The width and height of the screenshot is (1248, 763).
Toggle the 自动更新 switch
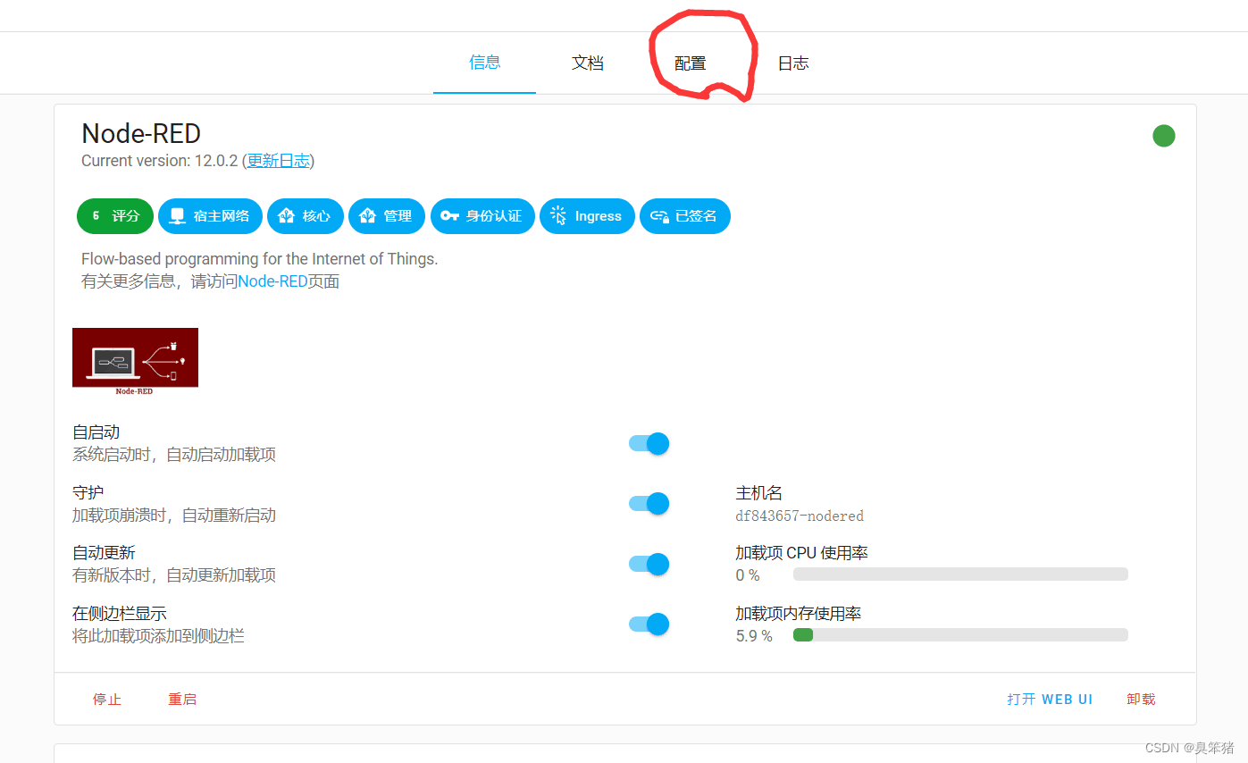click(649, 564)
